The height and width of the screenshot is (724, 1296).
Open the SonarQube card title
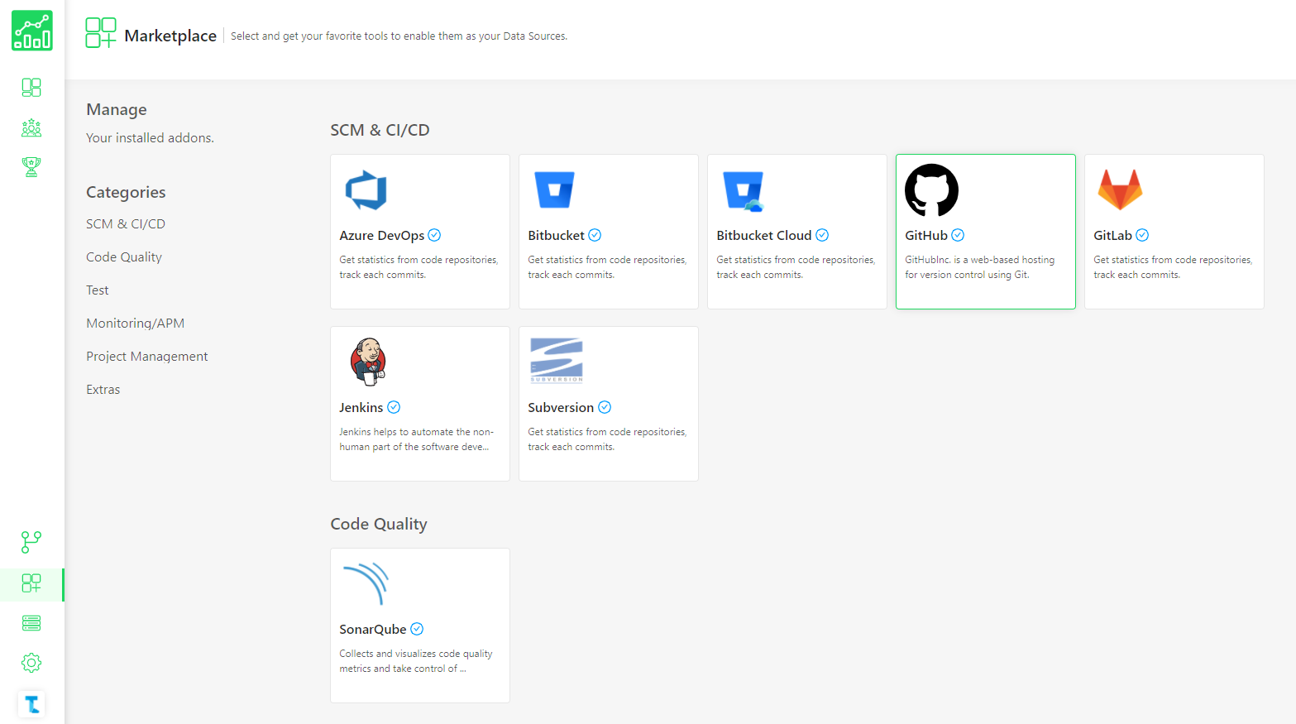point(373,630)
